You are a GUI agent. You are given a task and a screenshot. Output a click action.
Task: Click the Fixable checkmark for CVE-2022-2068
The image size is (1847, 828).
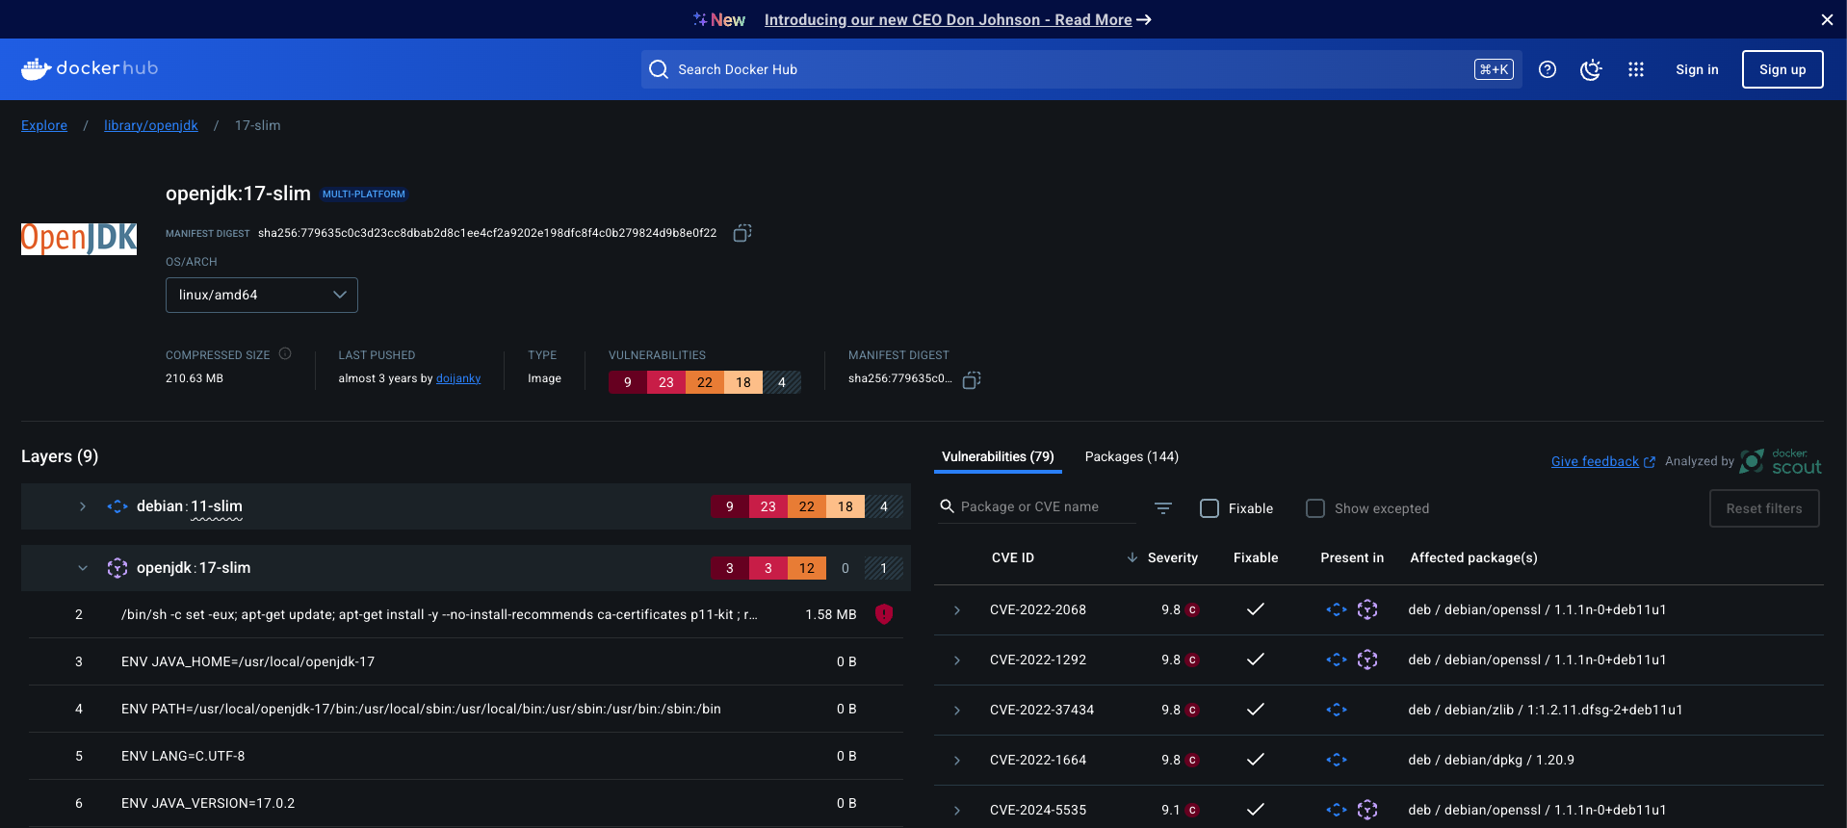(x=1256, y=609)
